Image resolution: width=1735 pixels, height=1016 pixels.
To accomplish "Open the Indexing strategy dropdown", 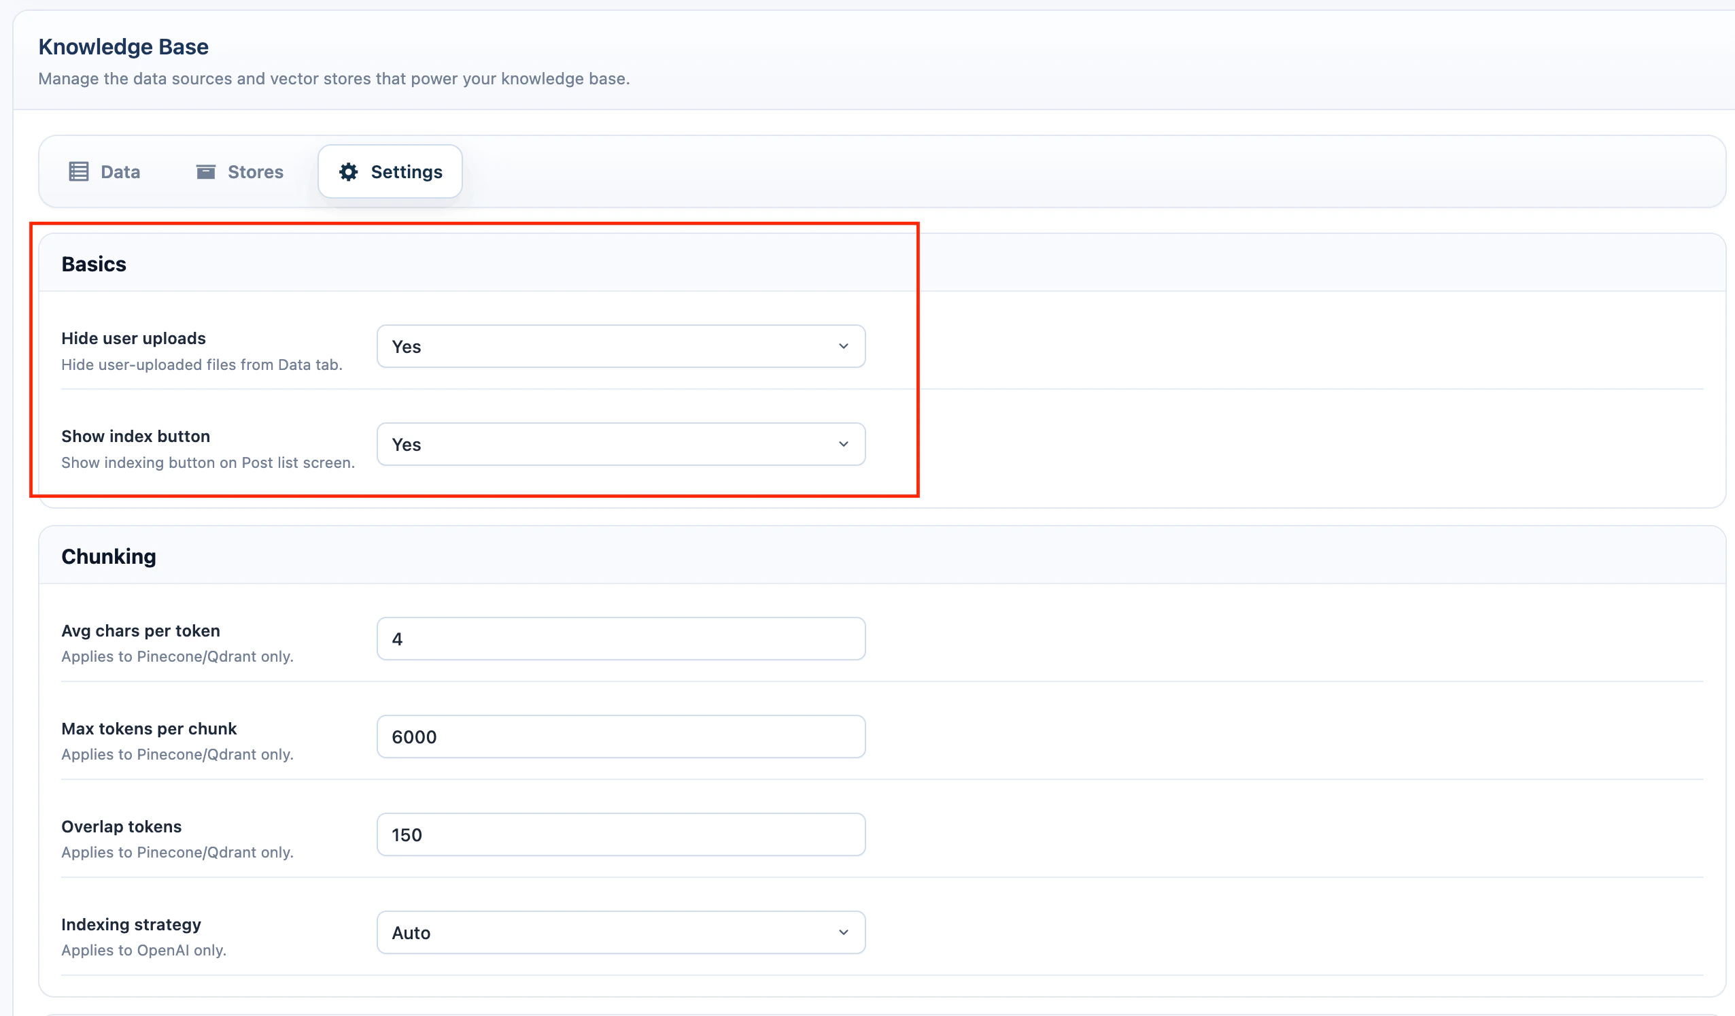I will pos(621,932).
